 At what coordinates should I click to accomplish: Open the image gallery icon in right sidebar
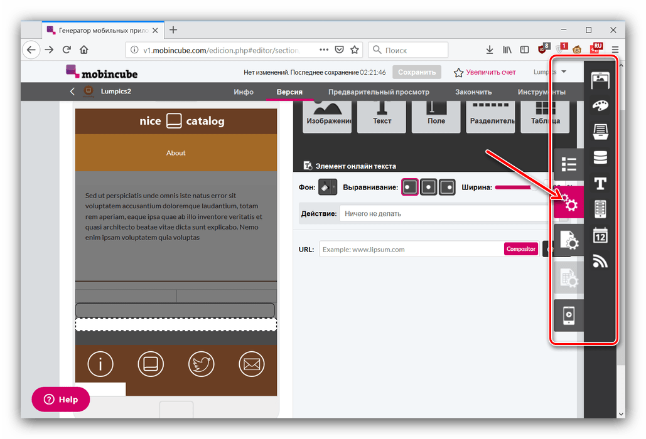click(x=600, y=80)
